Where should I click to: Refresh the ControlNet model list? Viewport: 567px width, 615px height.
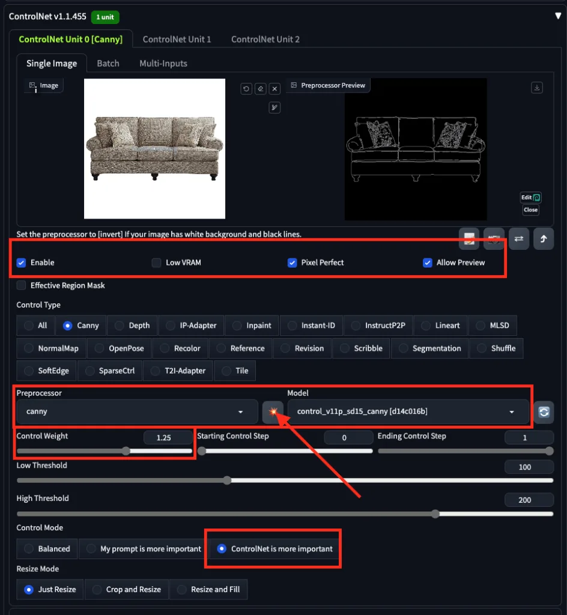(x=544, y=412)
